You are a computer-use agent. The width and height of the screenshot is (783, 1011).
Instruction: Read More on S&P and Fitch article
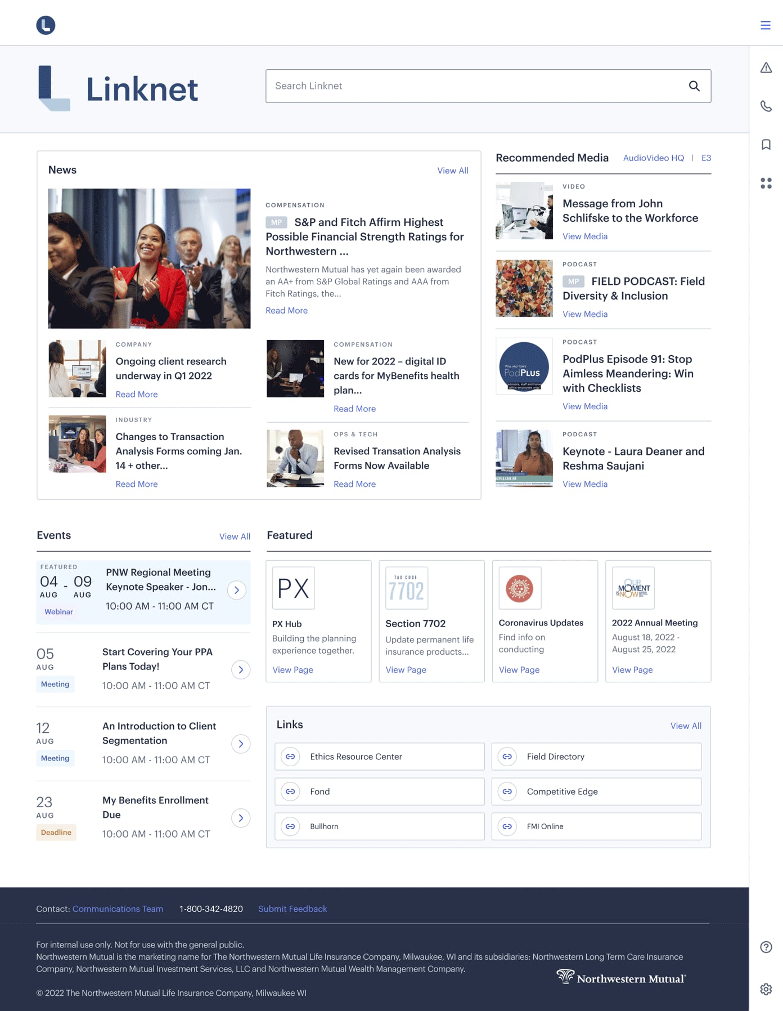286,311
